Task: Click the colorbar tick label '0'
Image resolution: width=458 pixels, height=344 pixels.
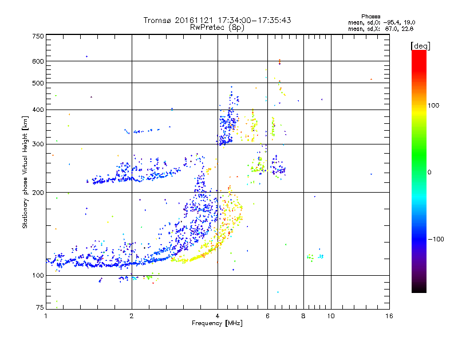Action: pyautogui.click(x=429, y=173)
